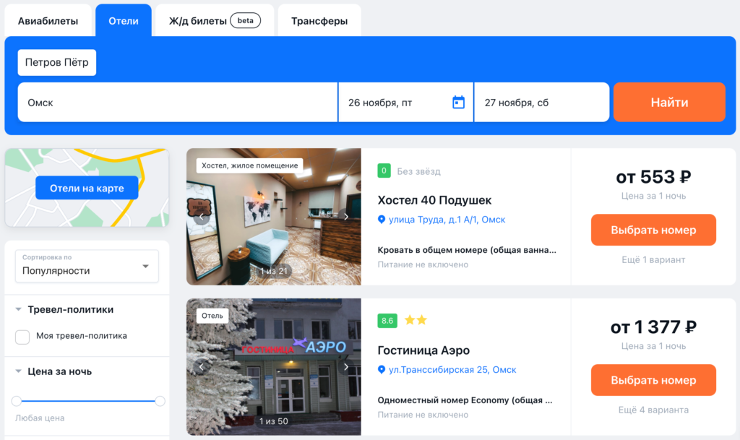
Task: Click the Любая цена label
Action: (40, 418)
